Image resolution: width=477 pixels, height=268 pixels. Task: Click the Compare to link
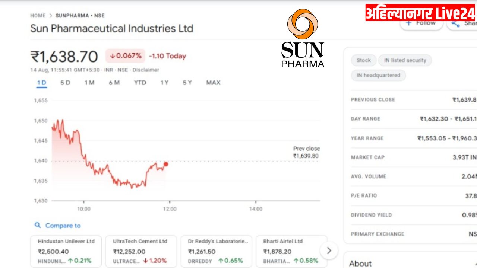tap(63, 226)
